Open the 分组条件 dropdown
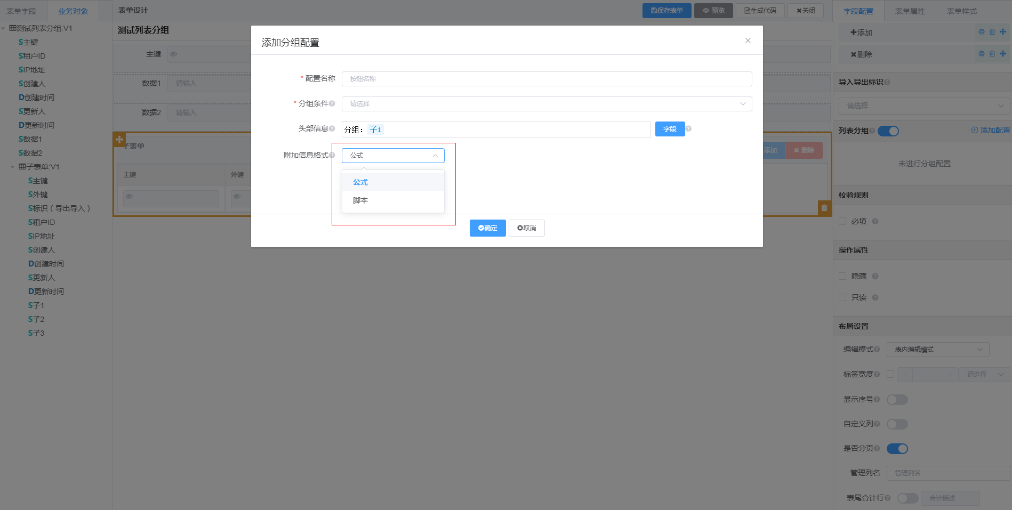 click(x=547, y=104)
